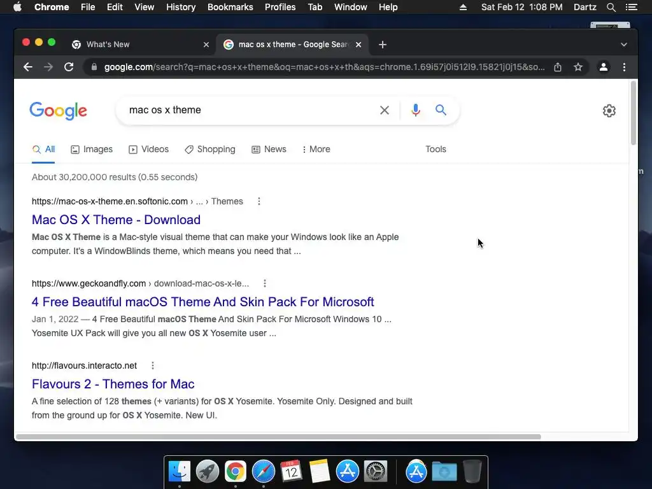Focus the Chrome address bar

pos(324,67)
